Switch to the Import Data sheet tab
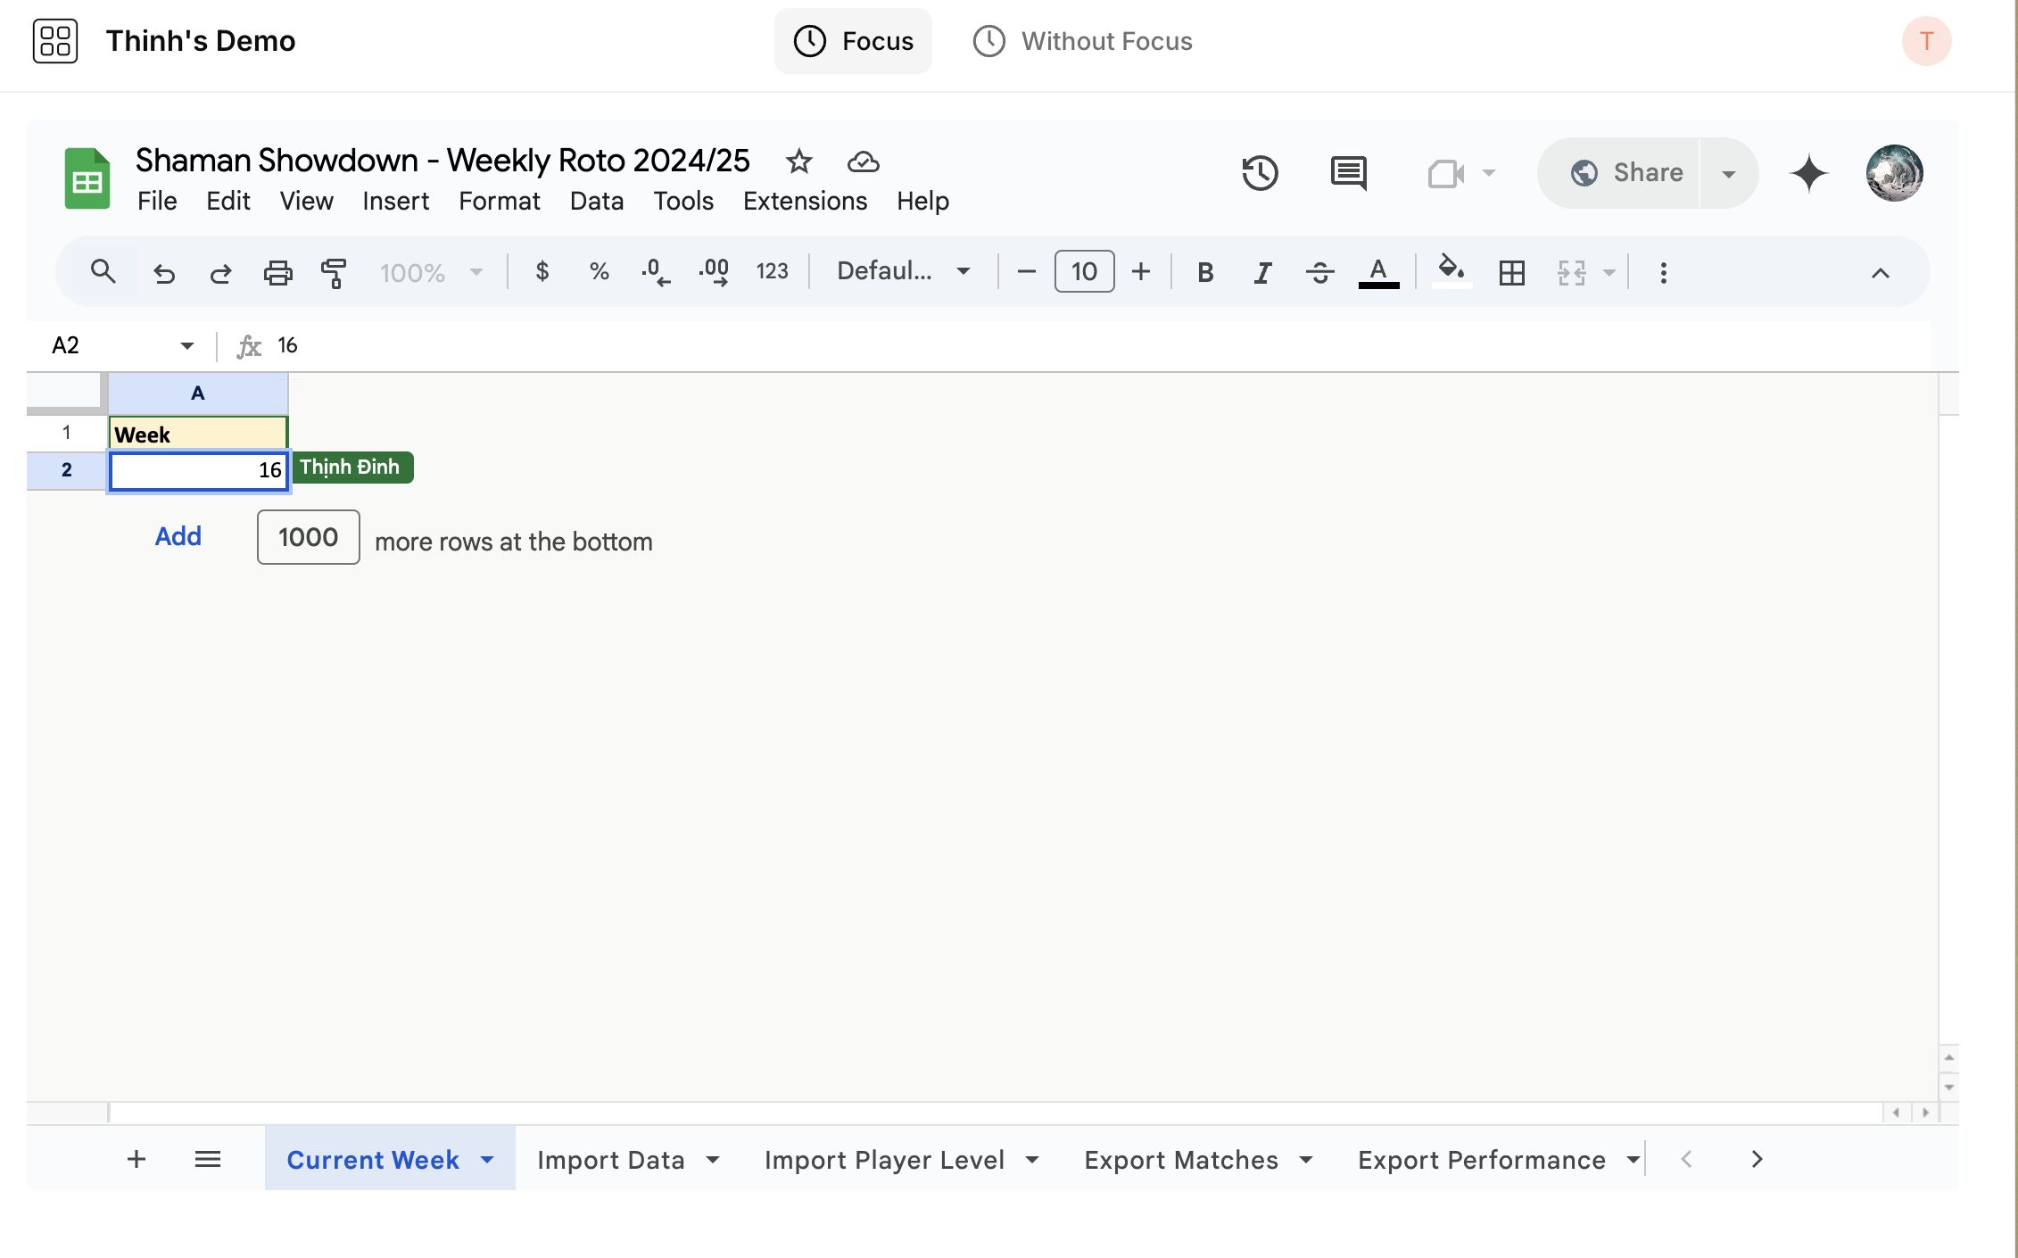Viewport: 2018px width, 1258px height. tap(611, 1160)
